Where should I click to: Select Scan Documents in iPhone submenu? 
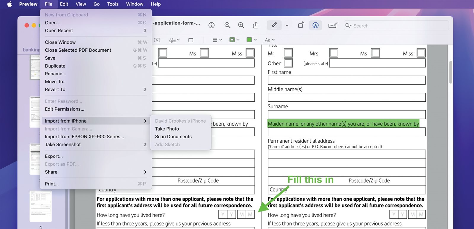(181, 137)
